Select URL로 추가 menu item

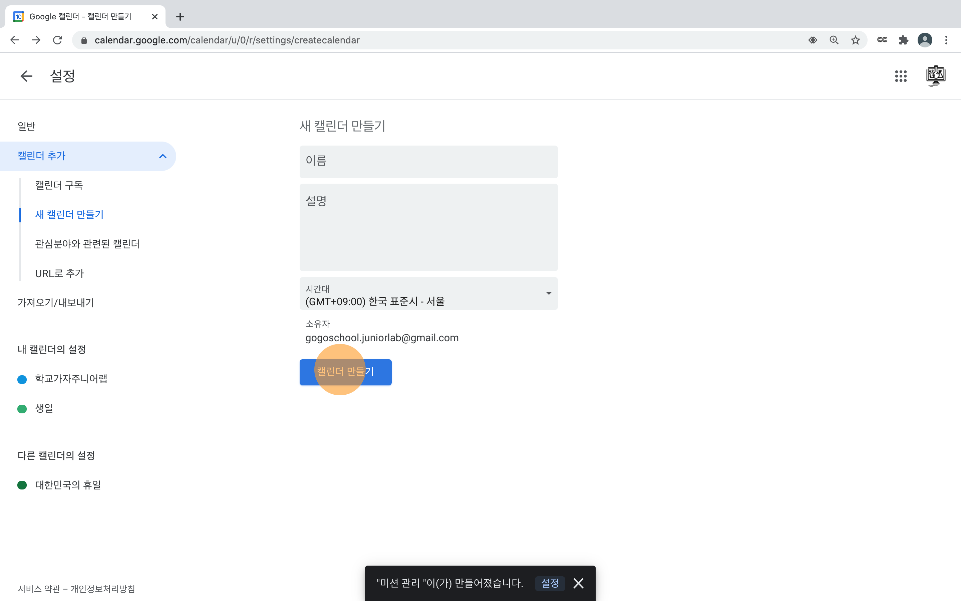60,273
